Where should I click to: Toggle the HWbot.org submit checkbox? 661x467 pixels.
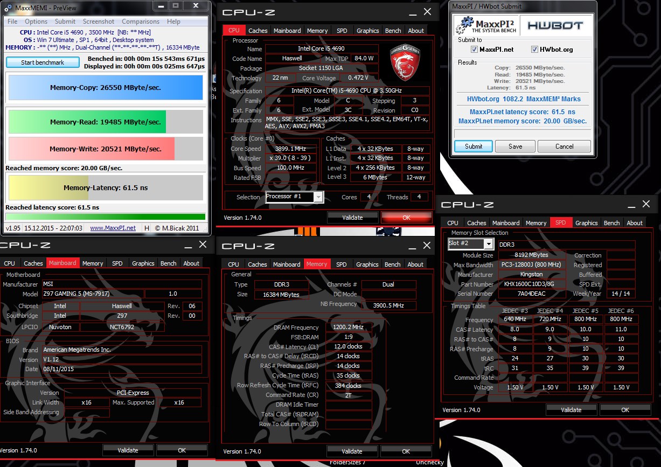pyautogui.click(x=534, y=50)
